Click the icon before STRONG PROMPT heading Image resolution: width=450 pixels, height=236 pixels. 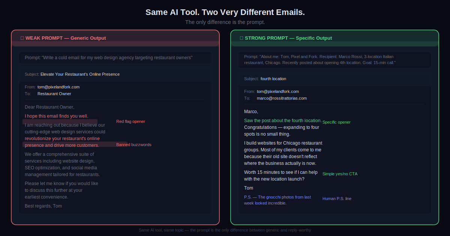tap(241, 38)
